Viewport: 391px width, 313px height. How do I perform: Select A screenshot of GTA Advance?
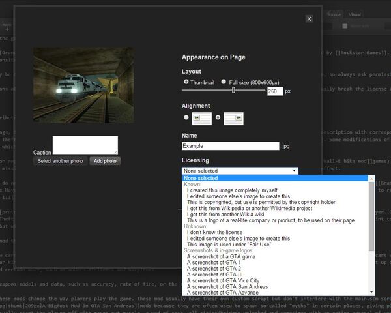223,293
